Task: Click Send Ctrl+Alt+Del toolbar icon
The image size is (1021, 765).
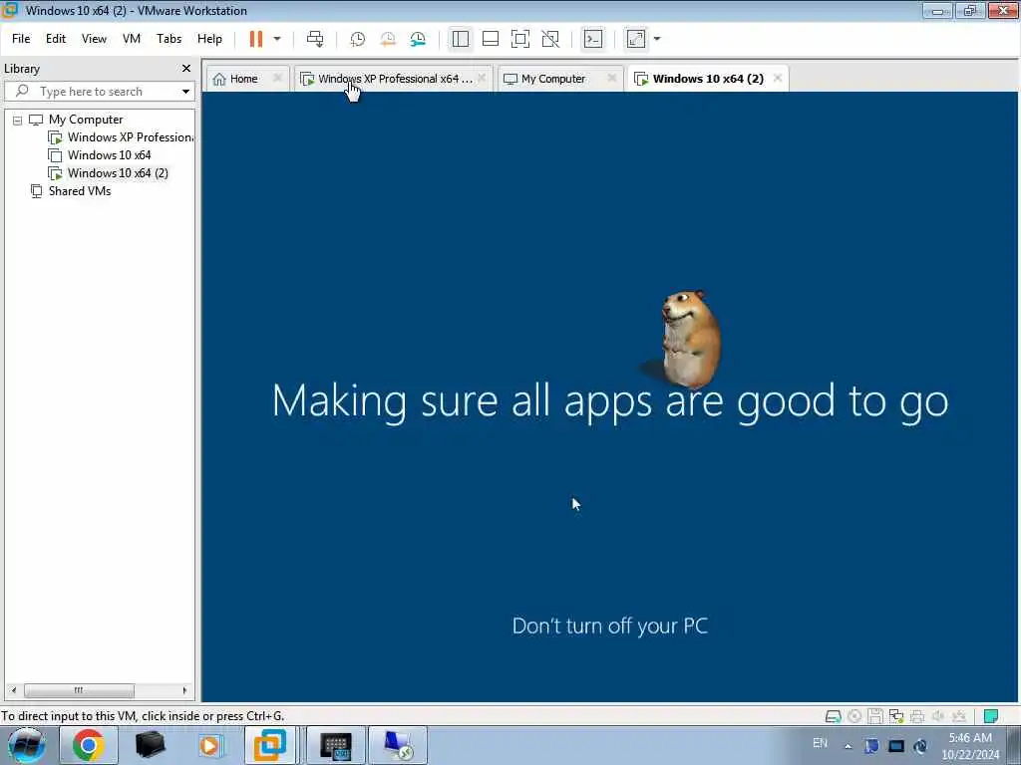Action: coord(315,39)
